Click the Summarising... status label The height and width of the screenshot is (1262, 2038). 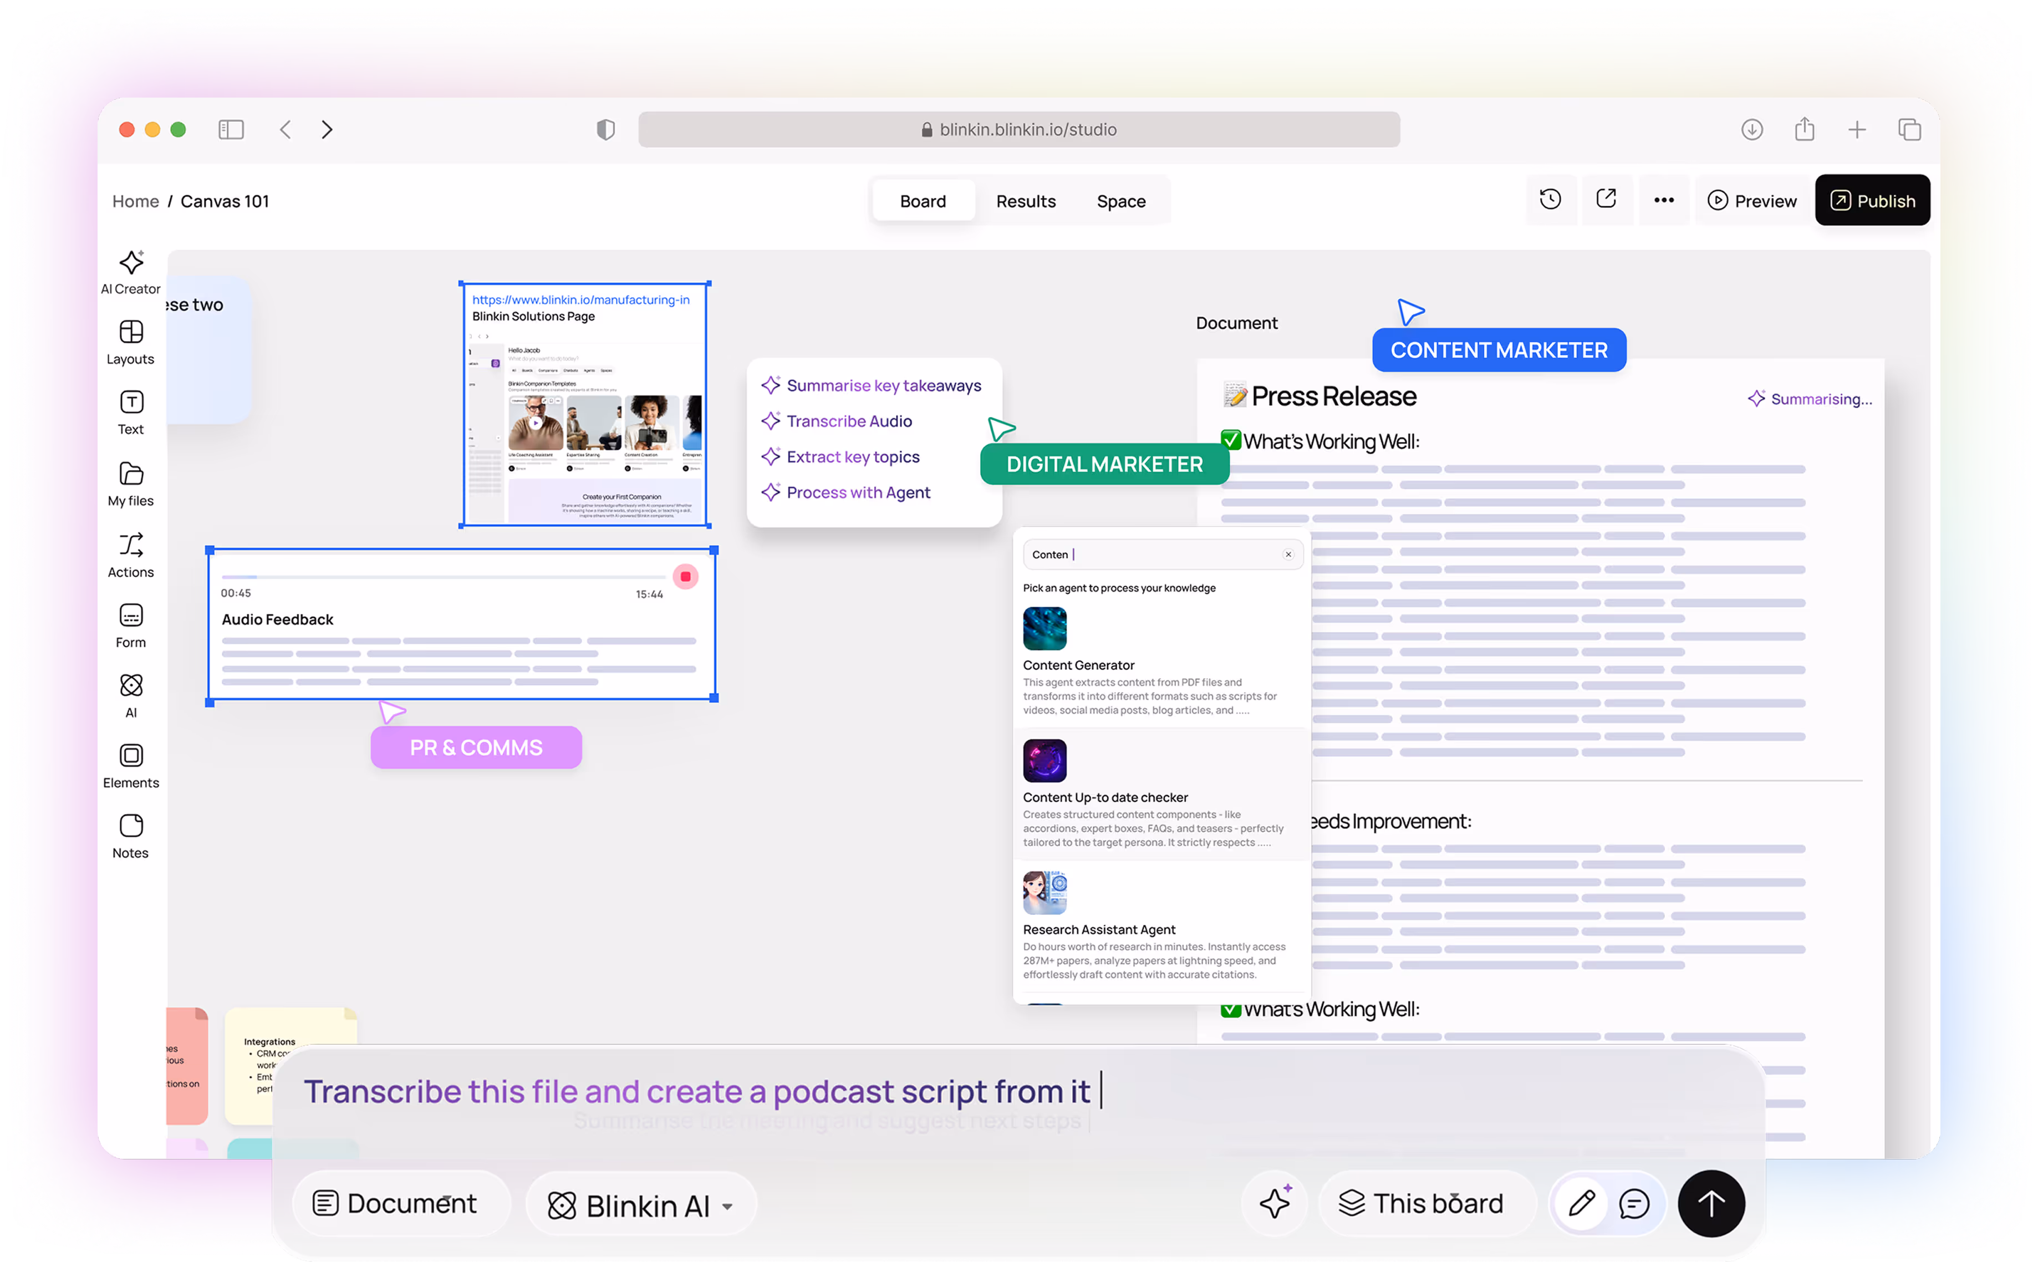click(1810, 399)
